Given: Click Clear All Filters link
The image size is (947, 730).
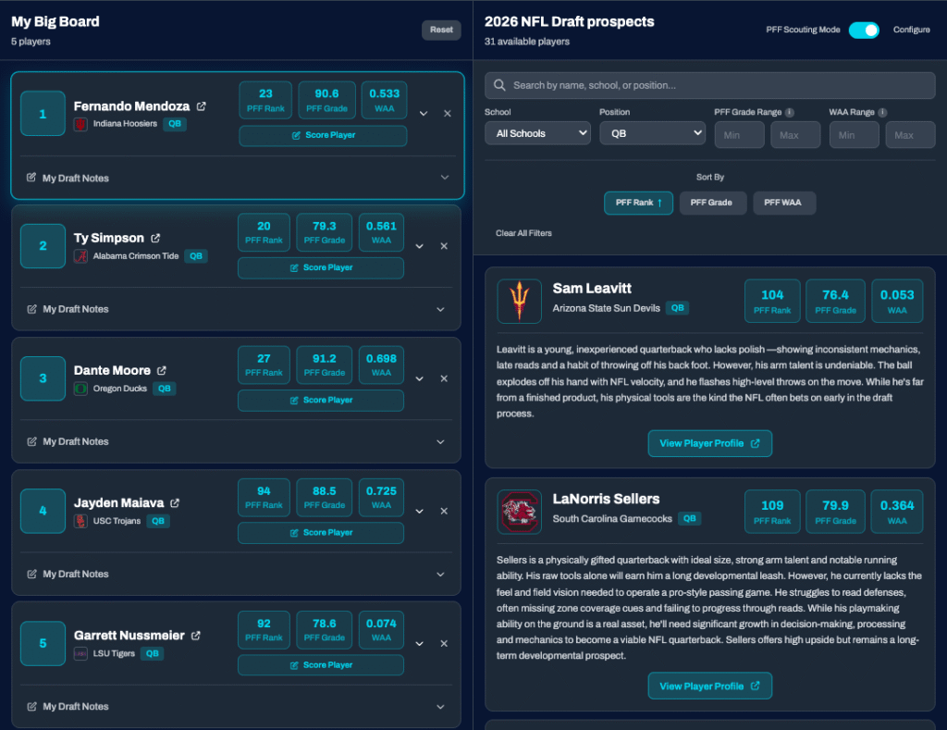Looking at the screenshot, I should [523, 233].
